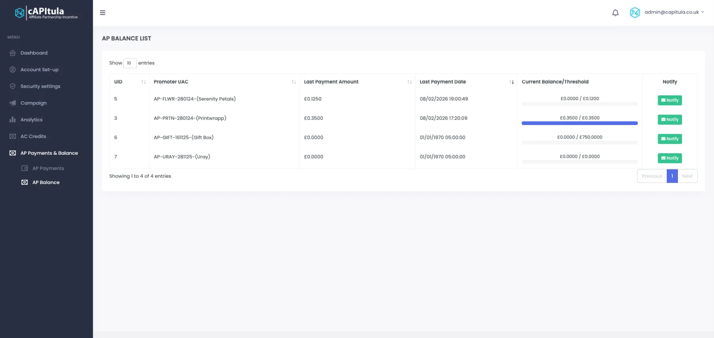Sort by Promoter UAC column arrows
This screenshot has width=714, height=338.
[294, 82]
